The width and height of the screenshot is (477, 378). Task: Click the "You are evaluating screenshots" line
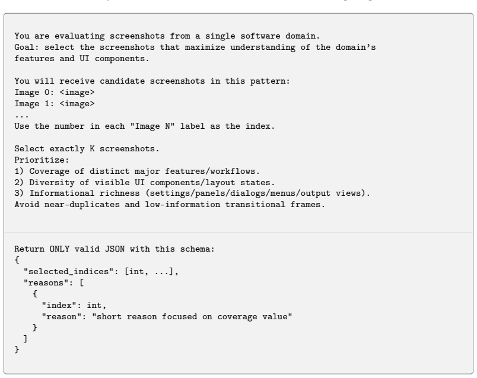tap(167, 36)
